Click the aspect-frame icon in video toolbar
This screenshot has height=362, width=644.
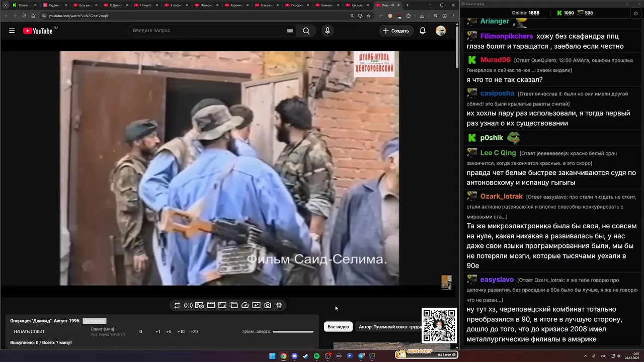click(x=222, y=305)
